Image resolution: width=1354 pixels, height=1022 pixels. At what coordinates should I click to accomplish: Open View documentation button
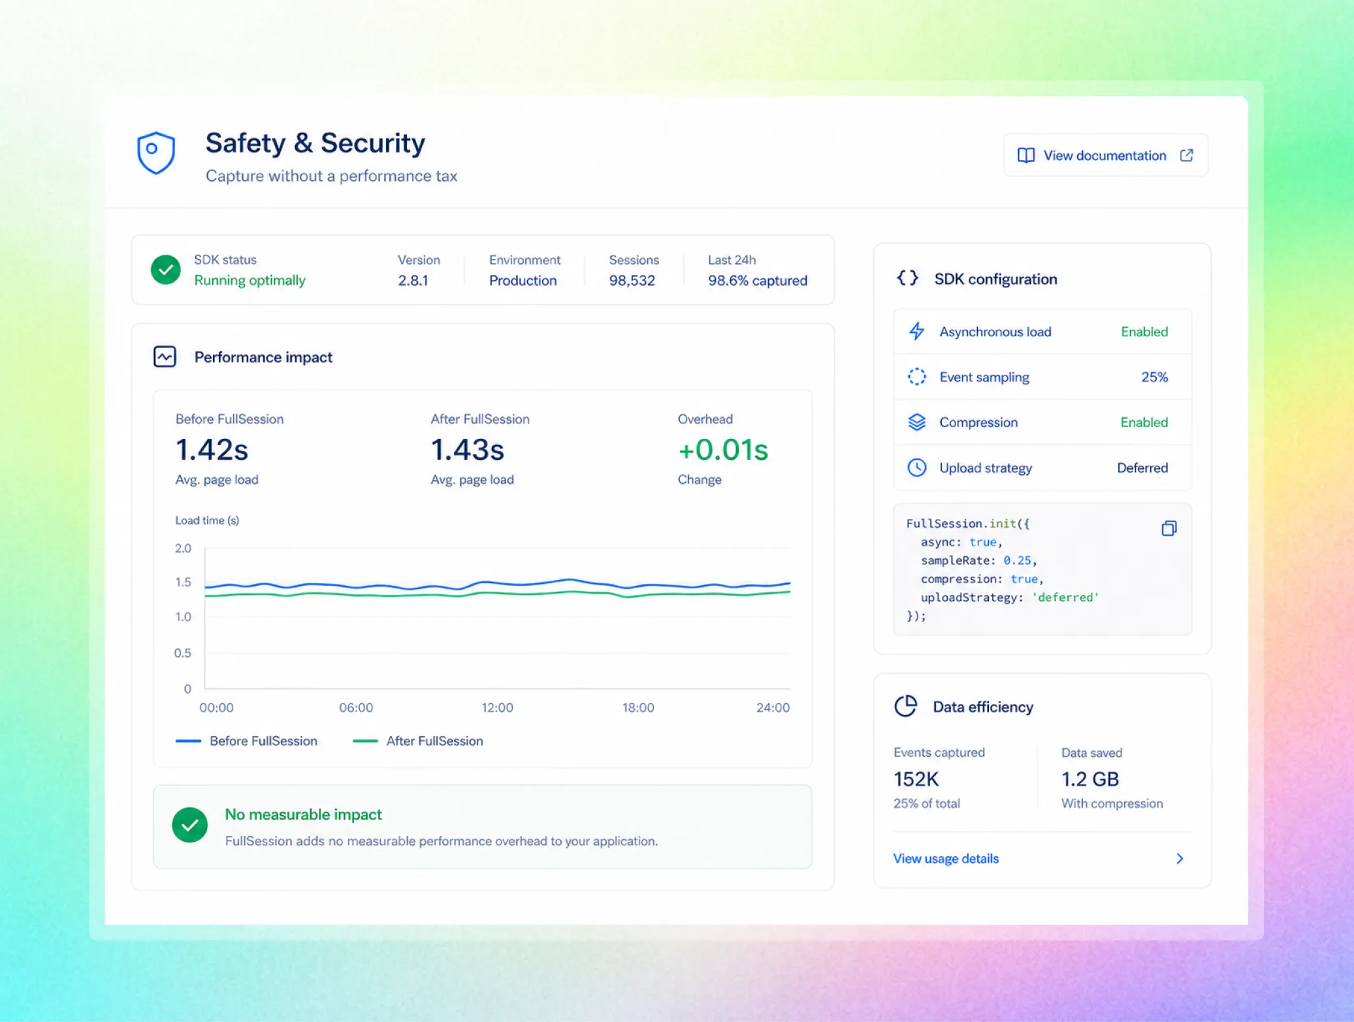coord(1105,155)
